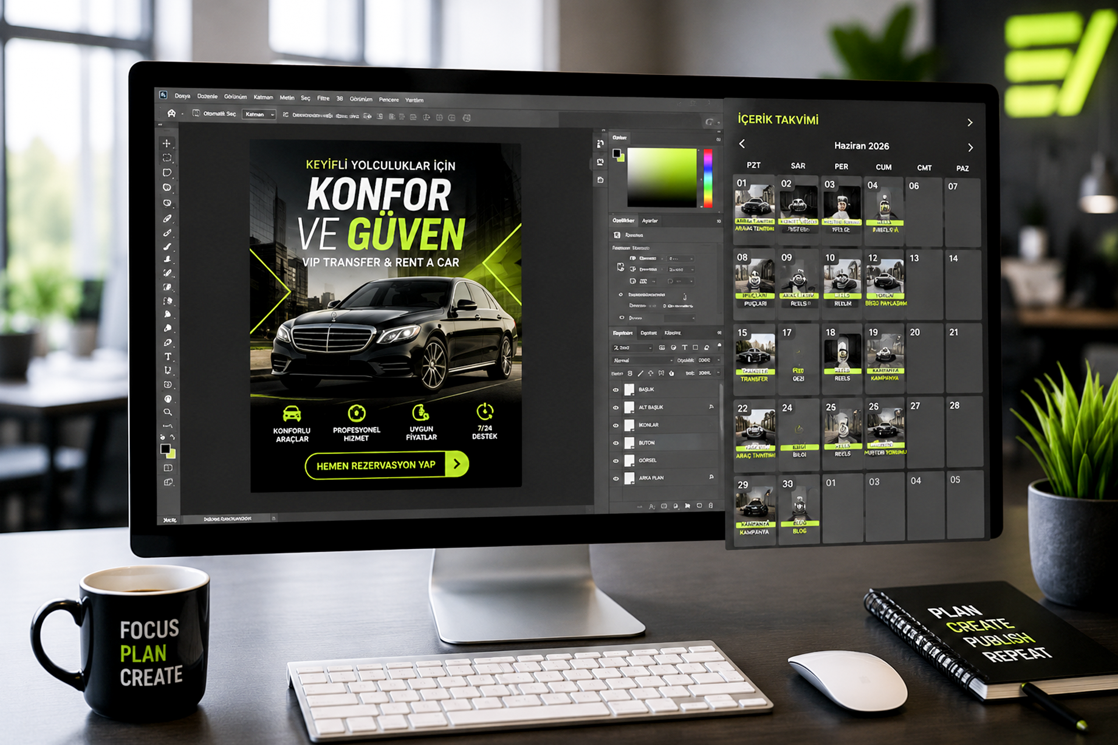The height and width of the screenshot is (745, 1118).
Task: Open calendar day 29 KAMPANYA post thumbnail
Action: [x=755, y=506]
